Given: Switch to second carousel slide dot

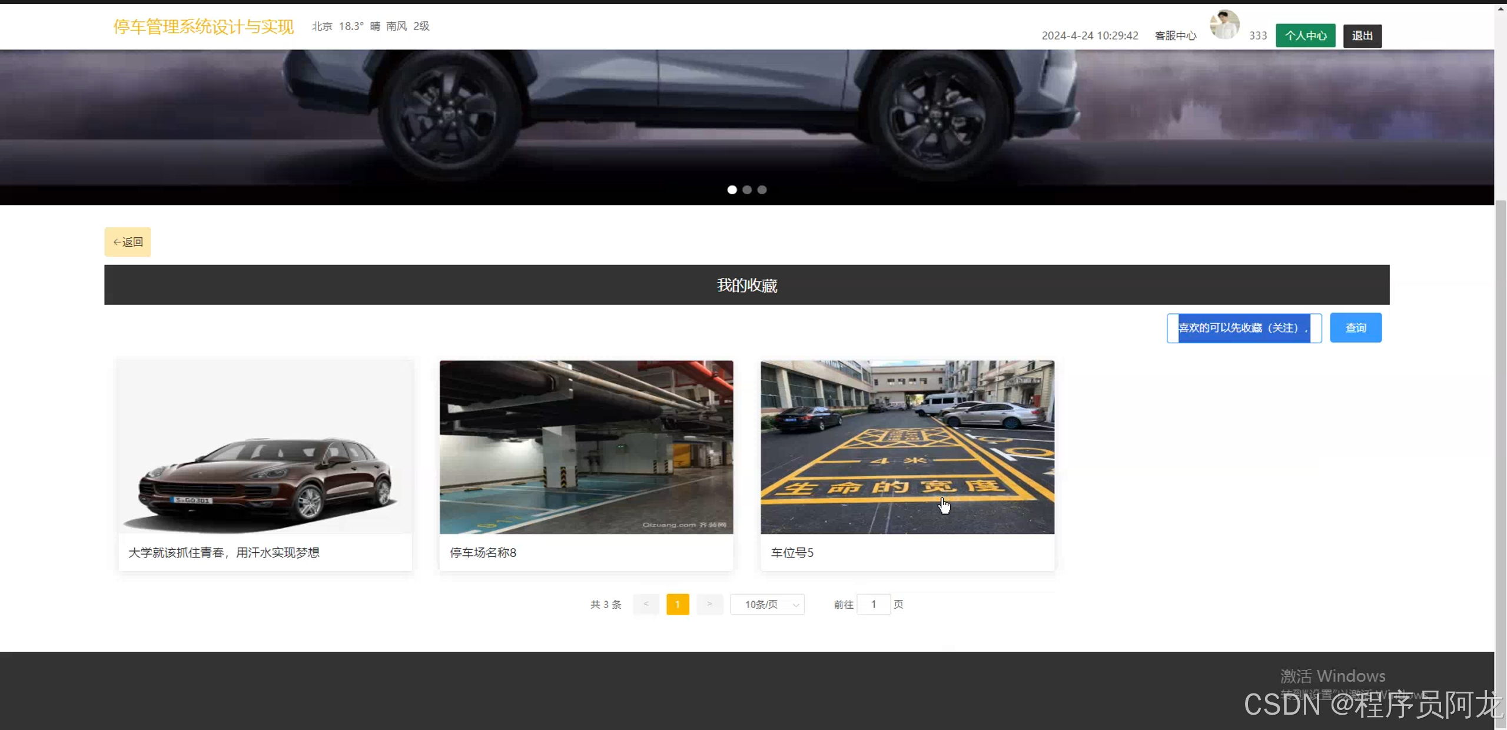Looking at the screenshot, I should (747, 190).
